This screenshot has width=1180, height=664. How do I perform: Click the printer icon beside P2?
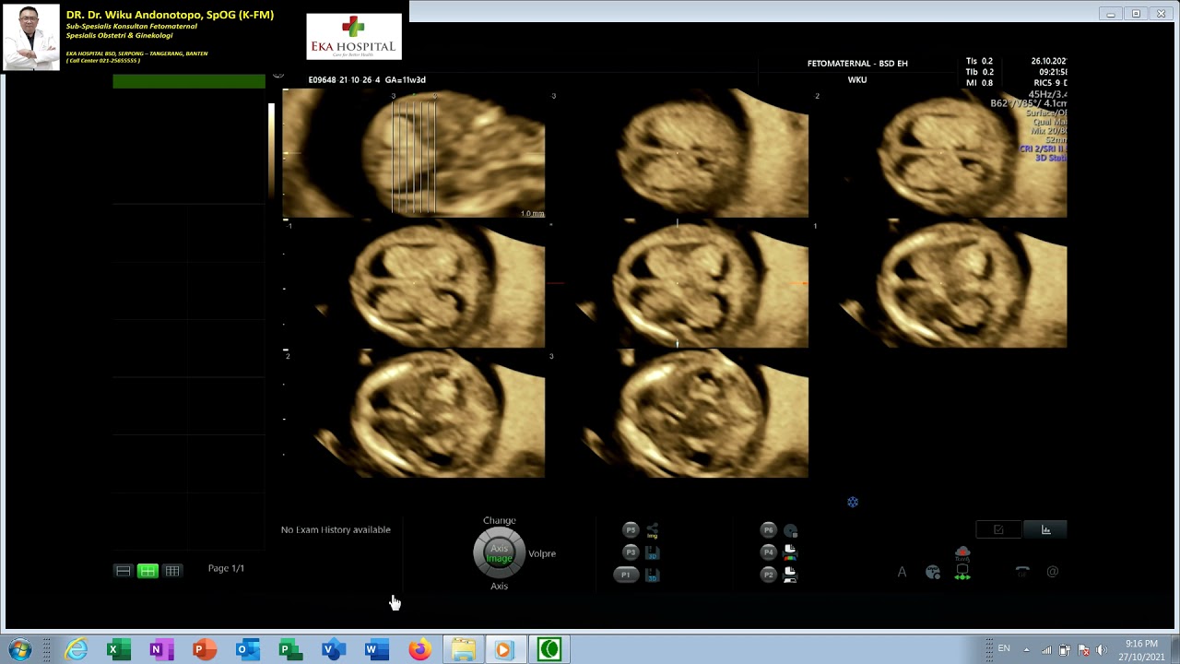click(790, 575)
